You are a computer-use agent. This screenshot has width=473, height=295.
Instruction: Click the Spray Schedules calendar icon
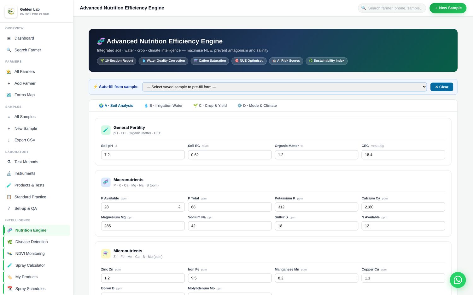coord(10,289)
